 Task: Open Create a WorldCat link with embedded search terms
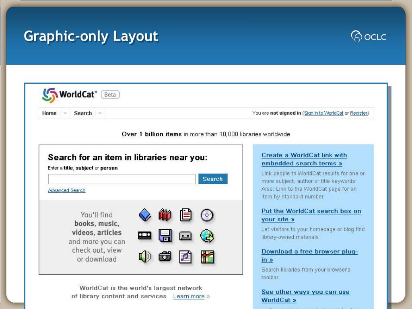click(x=304, y=159)
